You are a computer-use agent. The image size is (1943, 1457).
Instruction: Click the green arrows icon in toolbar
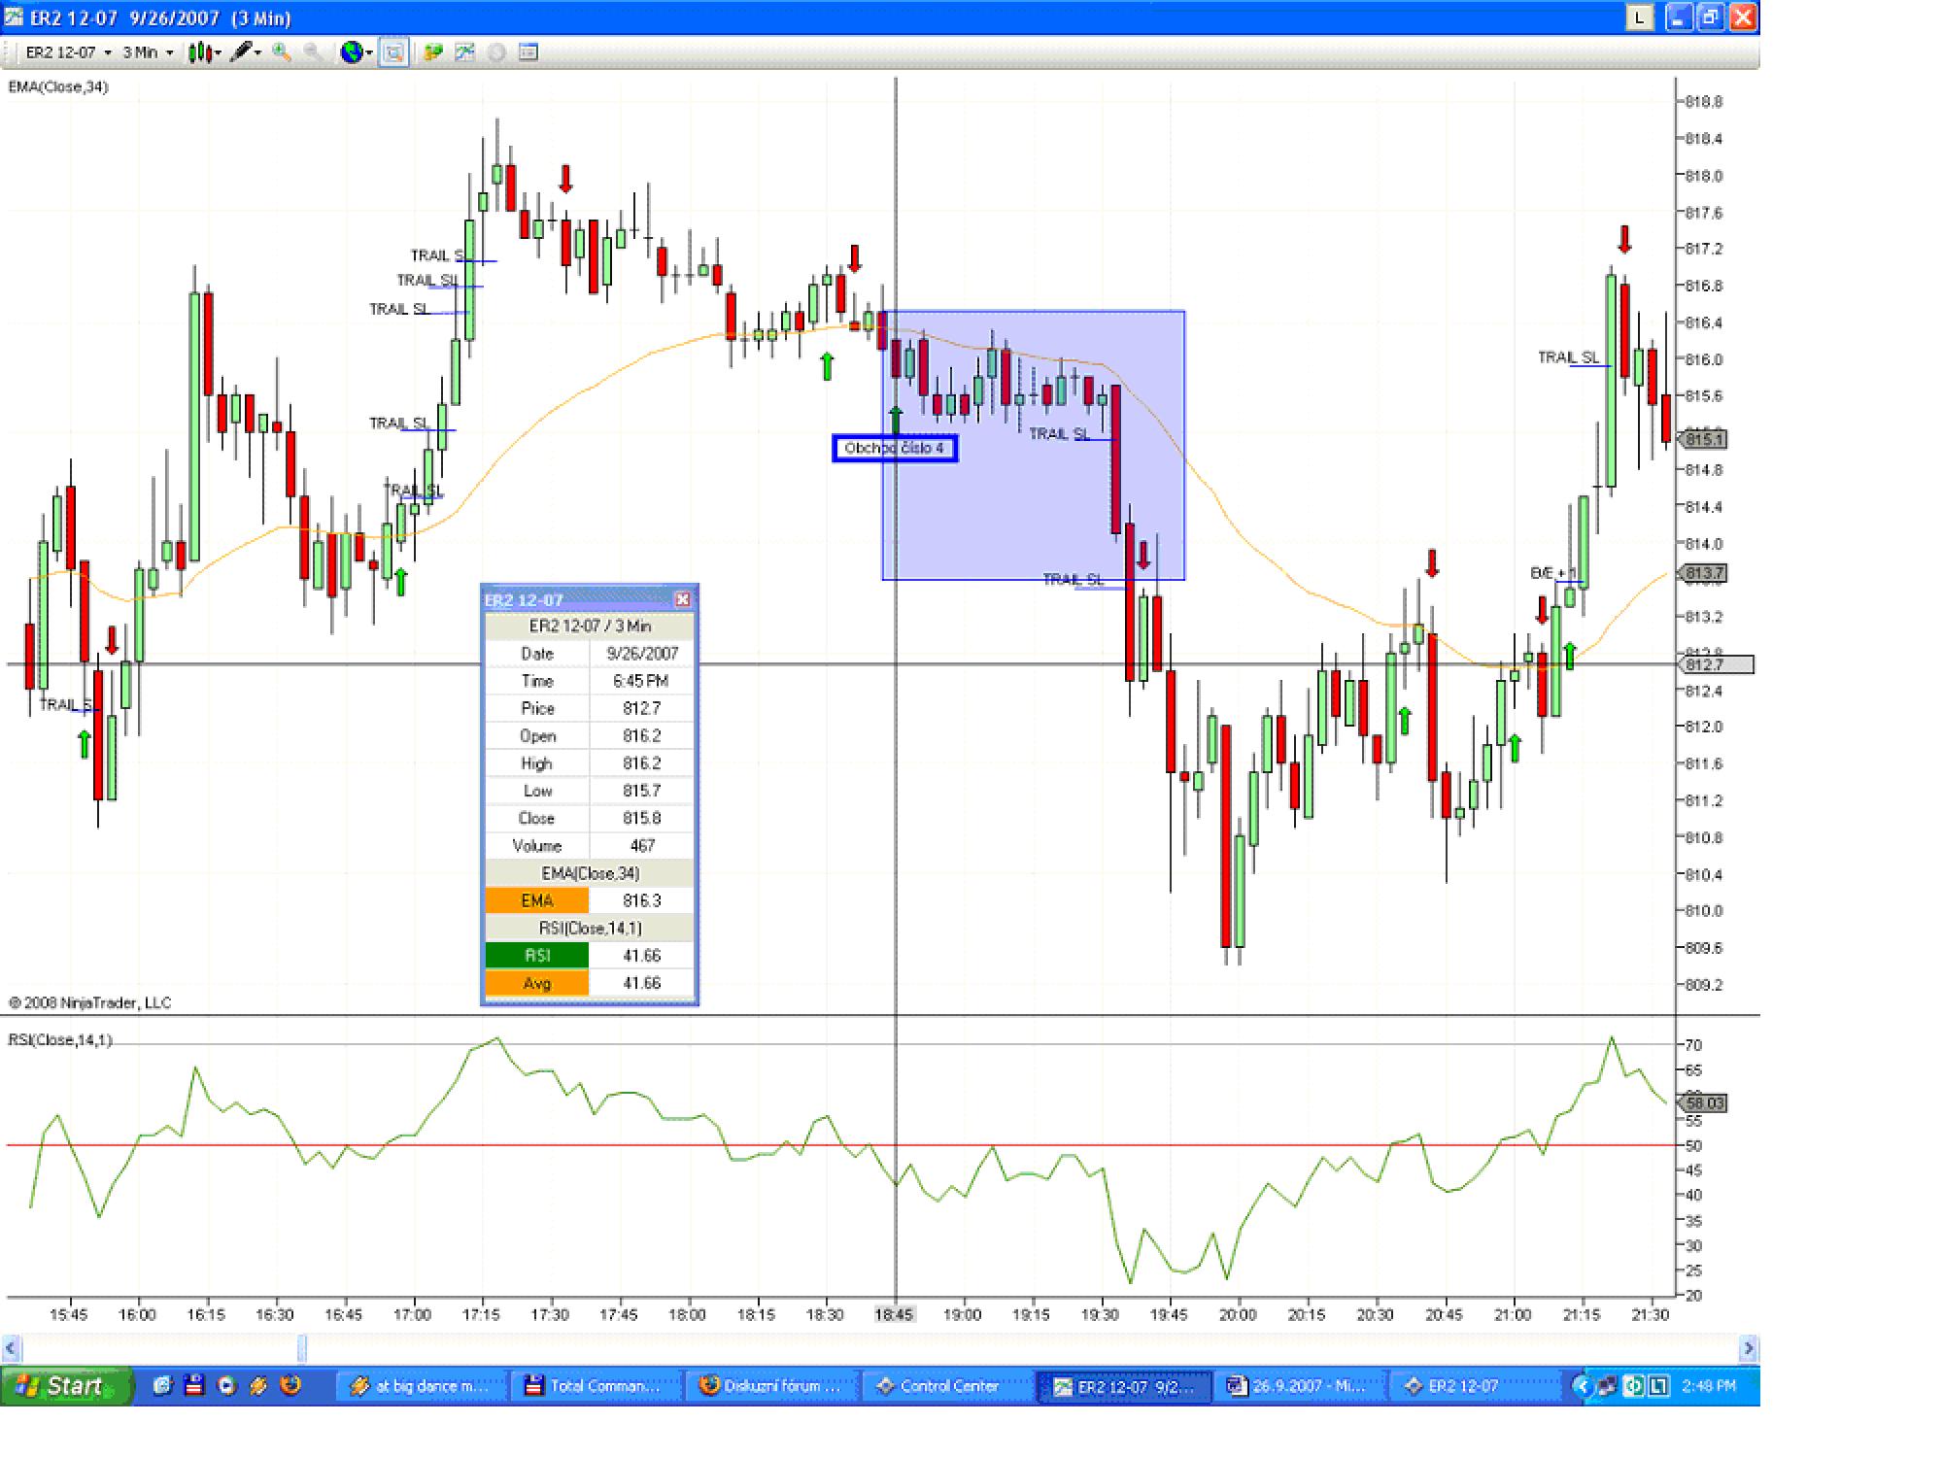point(433,52)
